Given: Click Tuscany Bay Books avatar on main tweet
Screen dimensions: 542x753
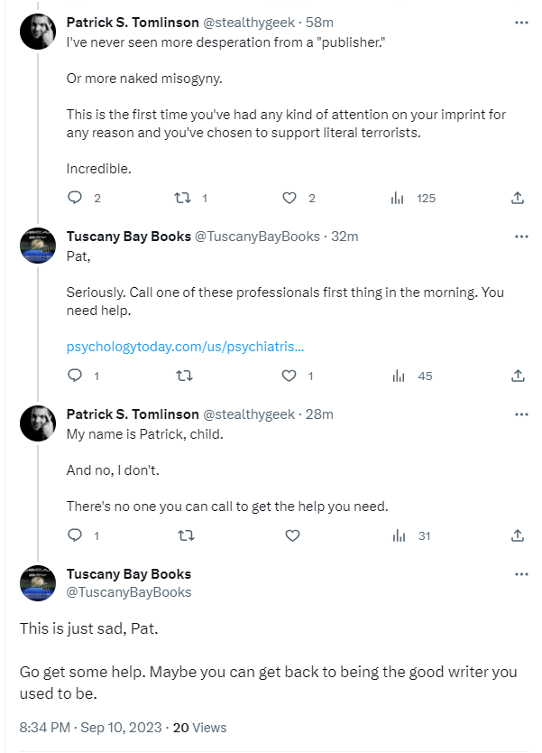Looking at the screenshot, I should [38, 583].
